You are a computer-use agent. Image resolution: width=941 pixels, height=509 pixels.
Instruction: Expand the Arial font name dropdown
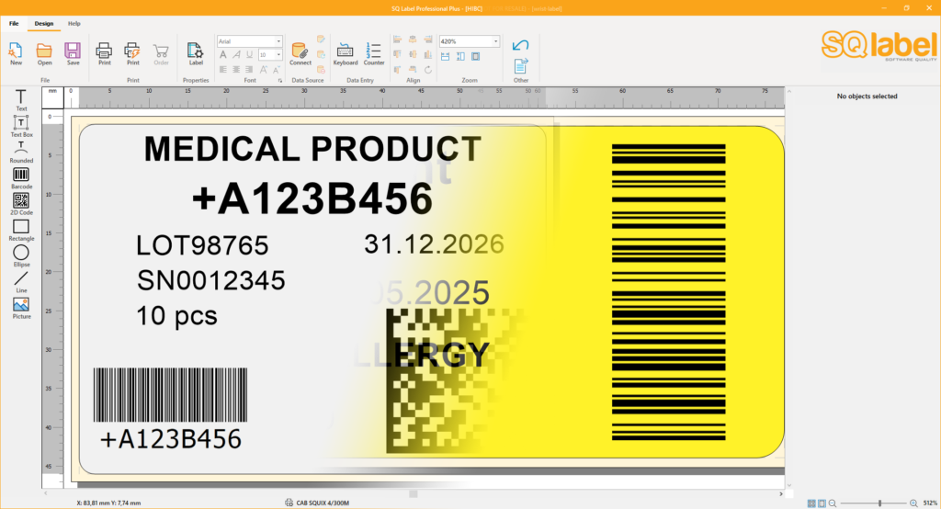[x=278, y=41]
